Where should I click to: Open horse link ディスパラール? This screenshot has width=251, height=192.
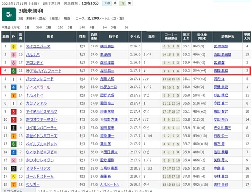pyautogui.click(x=38, y=87)
